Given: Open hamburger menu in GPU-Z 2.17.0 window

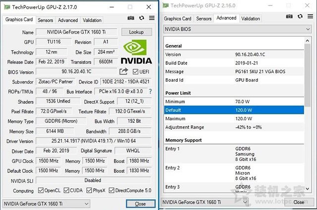Looking at the screenshot, I should coord(152,18).
